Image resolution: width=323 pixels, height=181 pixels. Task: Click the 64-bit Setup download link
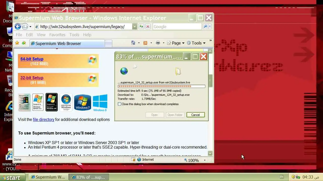(x=32, y=59)
